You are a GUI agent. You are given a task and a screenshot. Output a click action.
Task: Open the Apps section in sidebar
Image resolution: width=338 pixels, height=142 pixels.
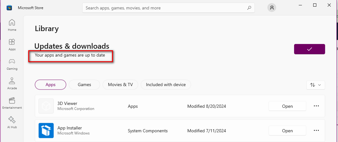click(12, 45)
